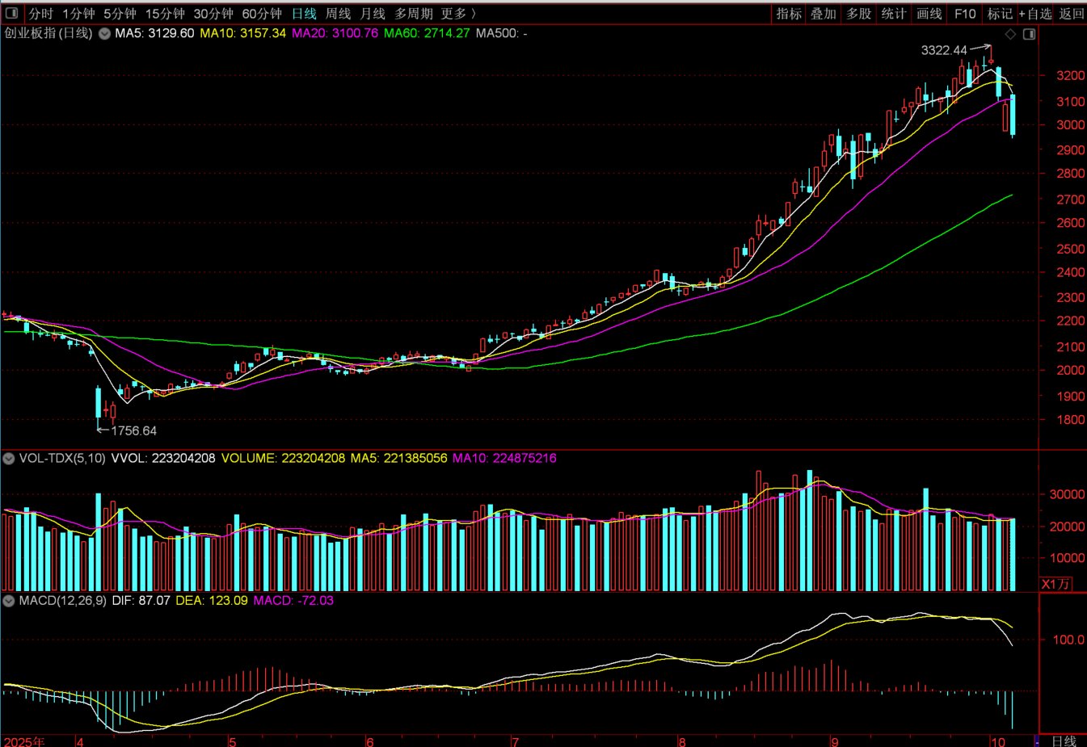The width and height of the screenshot is (1087, 747).
Task: Toggle the left sidebar panel icon
Action: click(x=12, y=14)
